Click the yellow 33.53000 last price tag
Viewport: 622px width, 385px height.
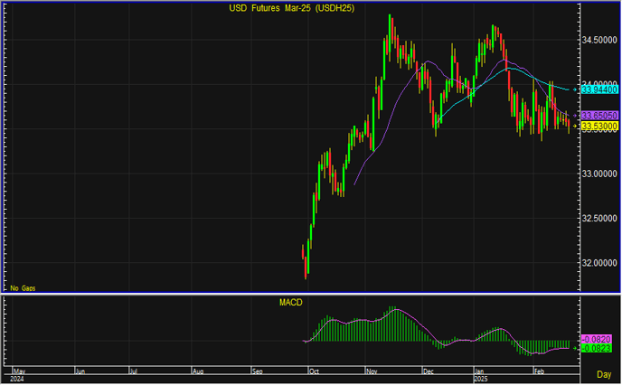(599, 127)
